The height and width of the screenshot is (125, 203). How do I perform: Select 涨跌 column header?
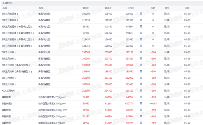point(153,8)
